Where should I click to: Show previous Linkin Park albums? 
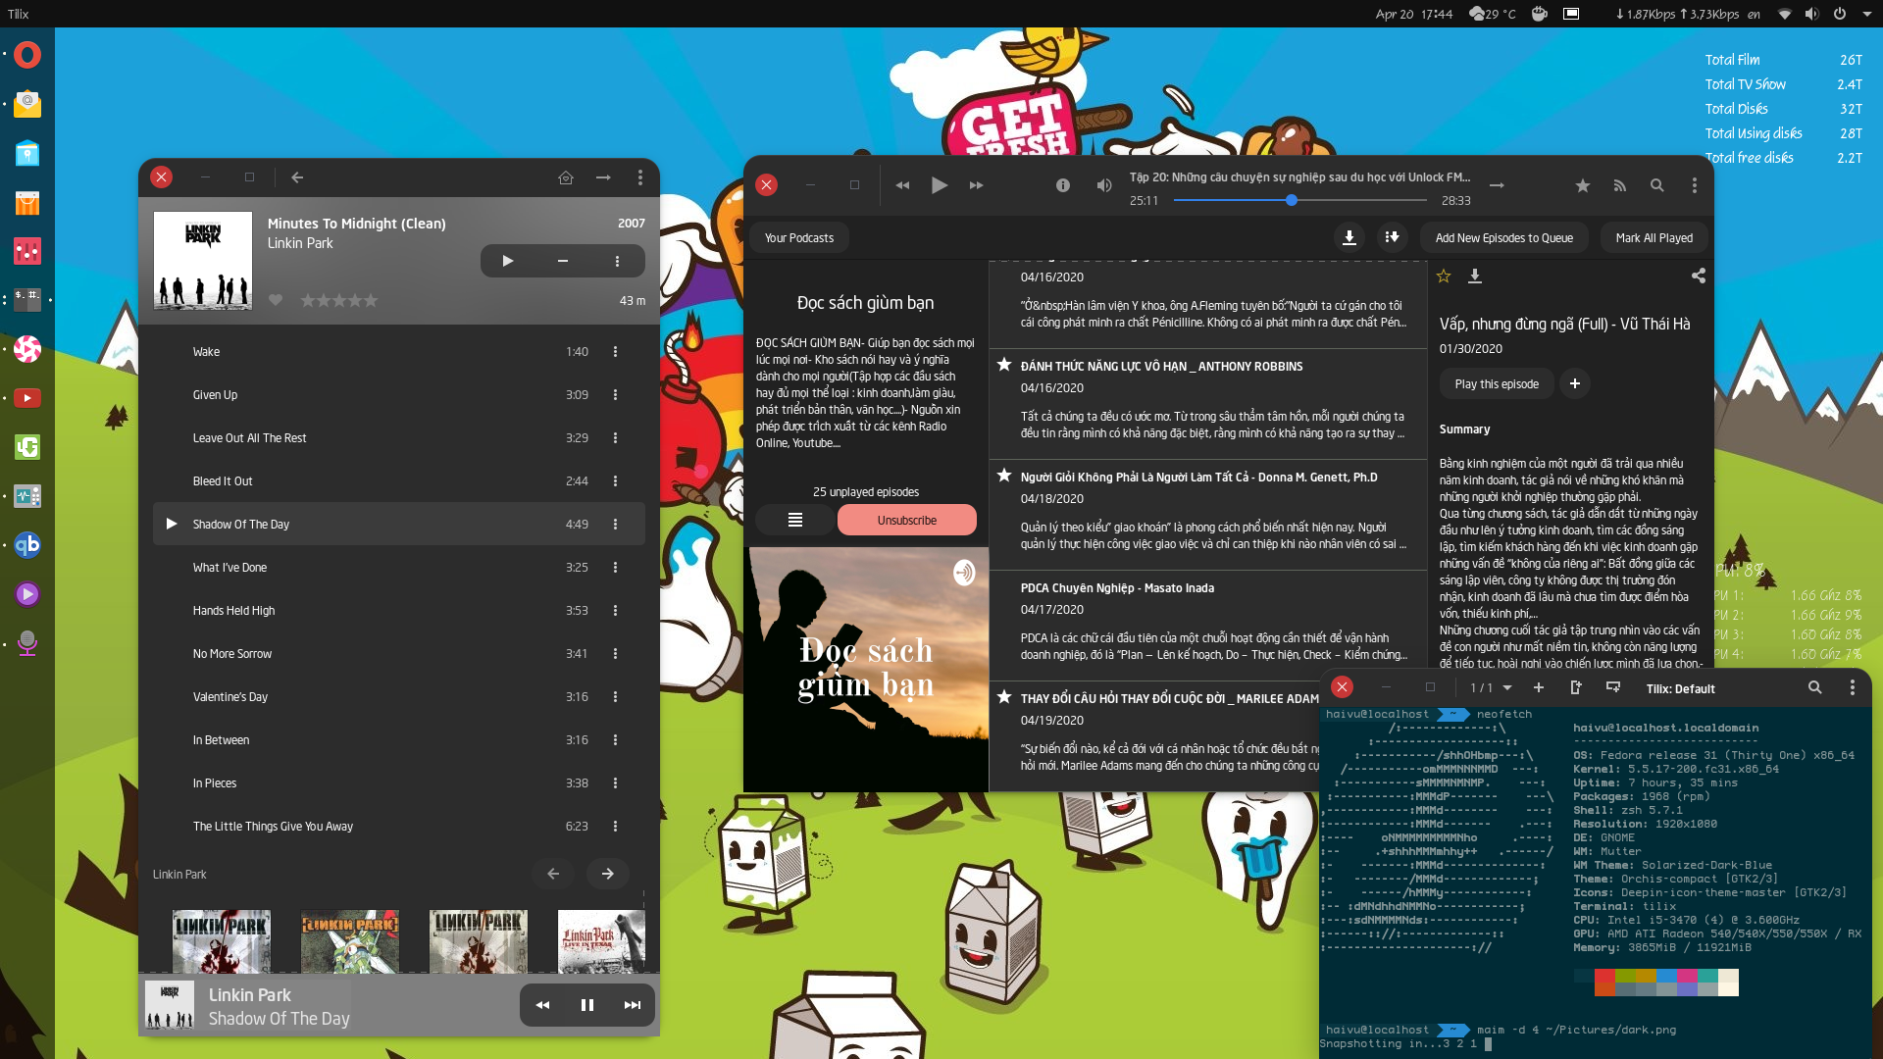tap(553, 874)
